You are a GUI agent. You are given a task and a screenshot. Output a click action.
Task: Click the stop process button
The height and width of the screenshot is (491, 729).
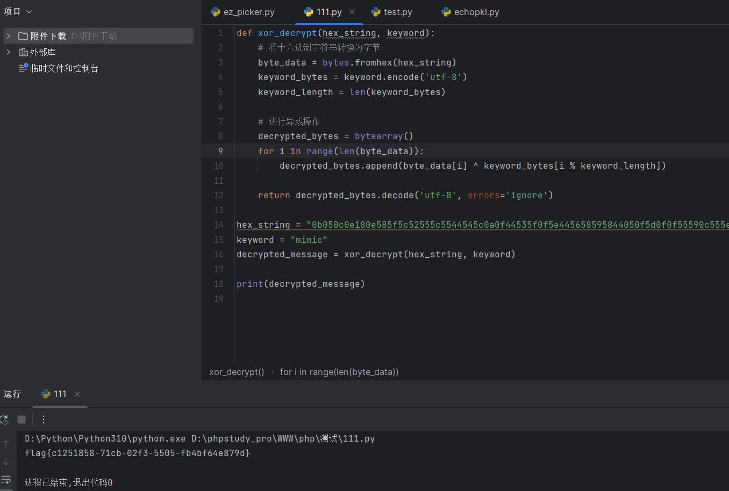tap(22, 420)
